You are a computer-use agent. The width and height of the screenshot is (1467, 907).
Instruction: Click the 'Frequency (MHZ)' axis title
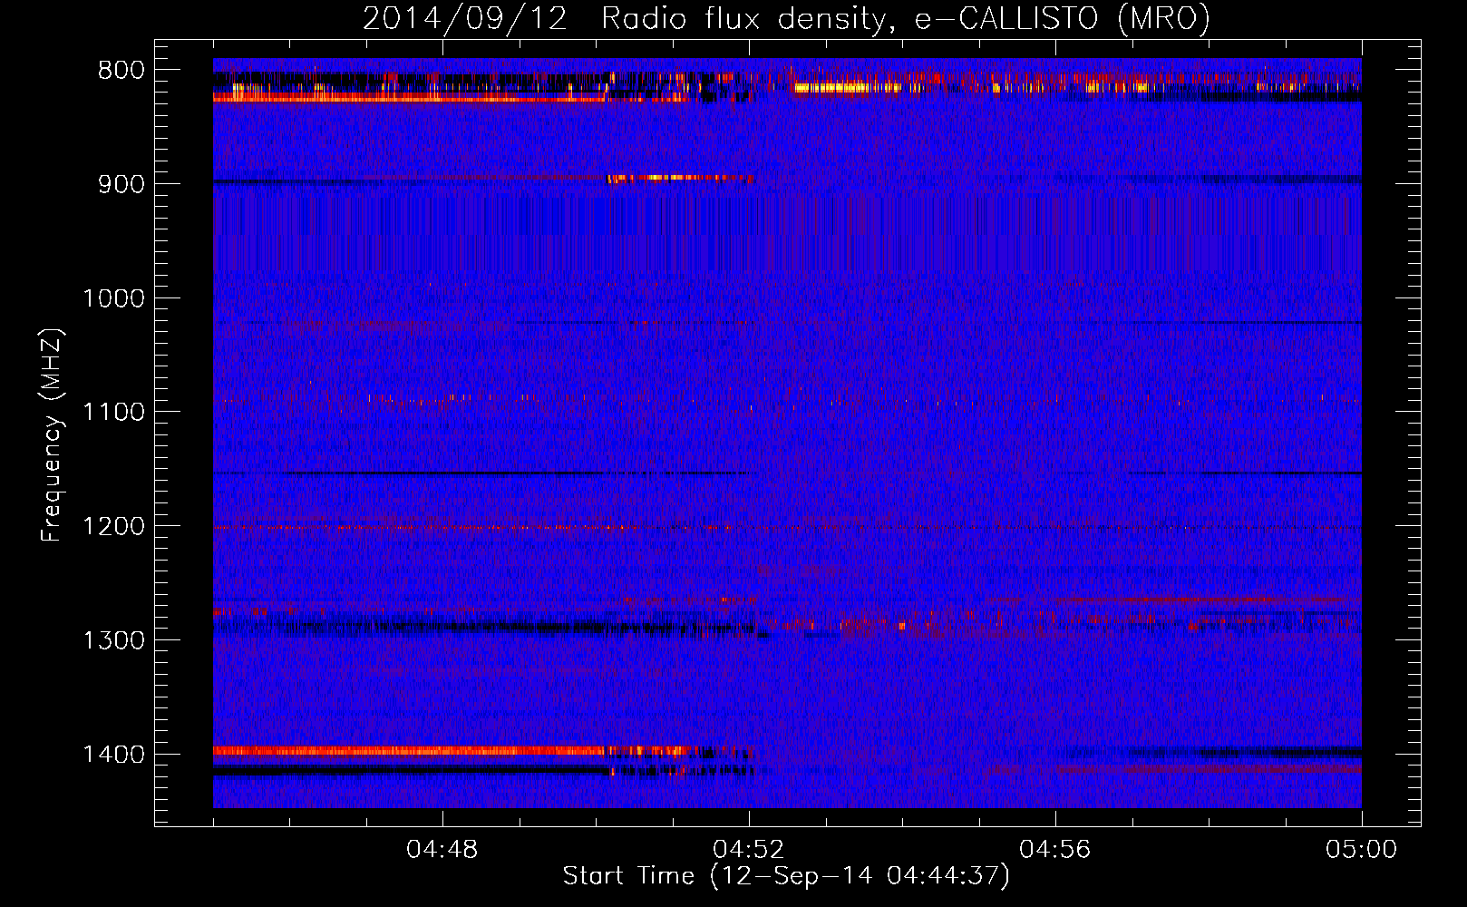pos(52,435)
